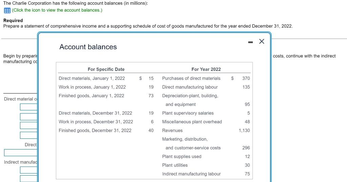The width and height of the screenshot is (347, 182).
Task: Select the marketing costs value 296
Action: 246,148
